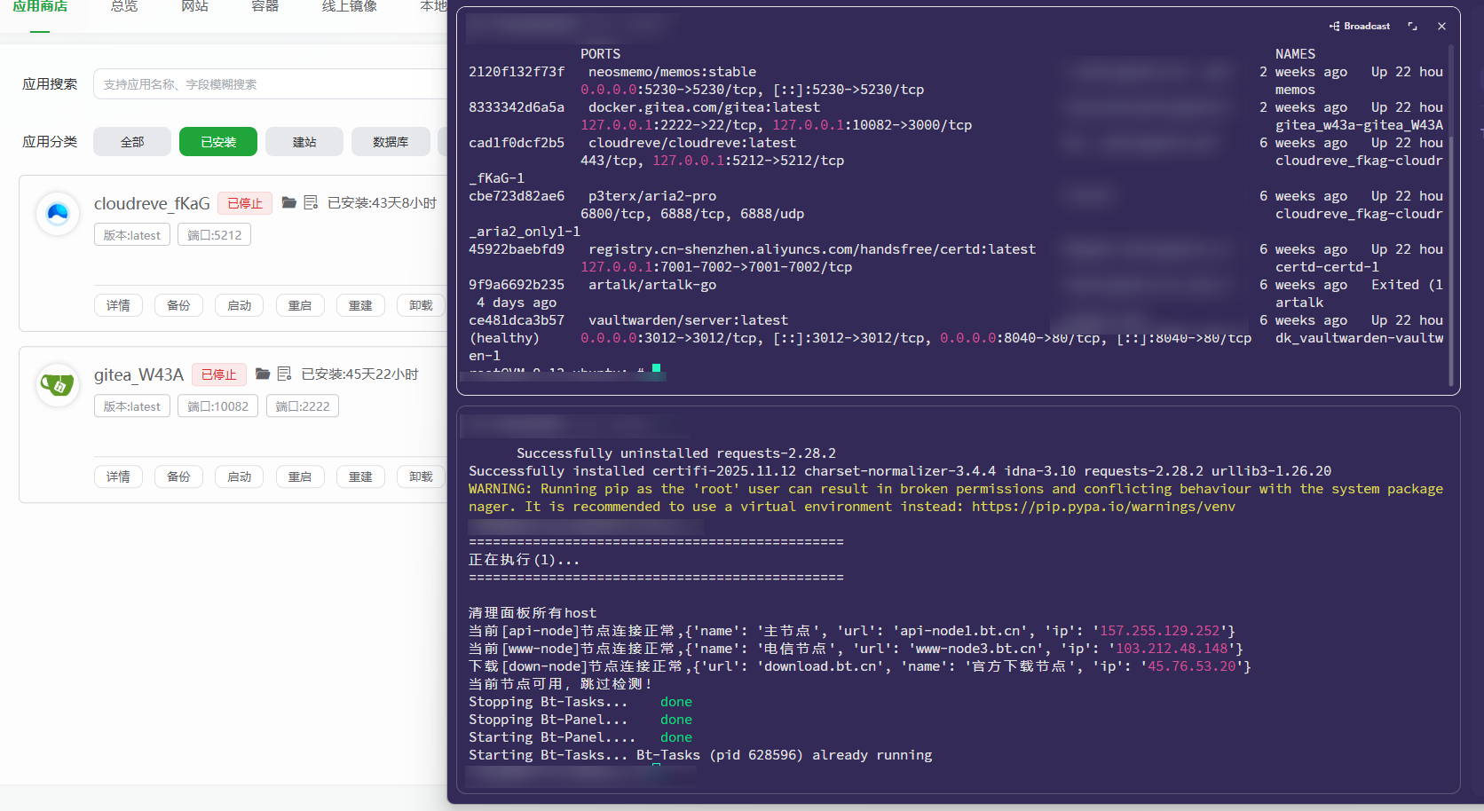
Task: Select the 数据库 category filter
Action: (x=391, y=142)
